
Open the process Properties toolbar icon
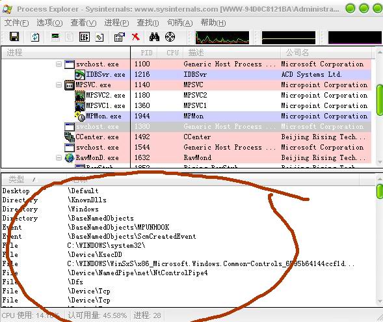tap(120, 37)
